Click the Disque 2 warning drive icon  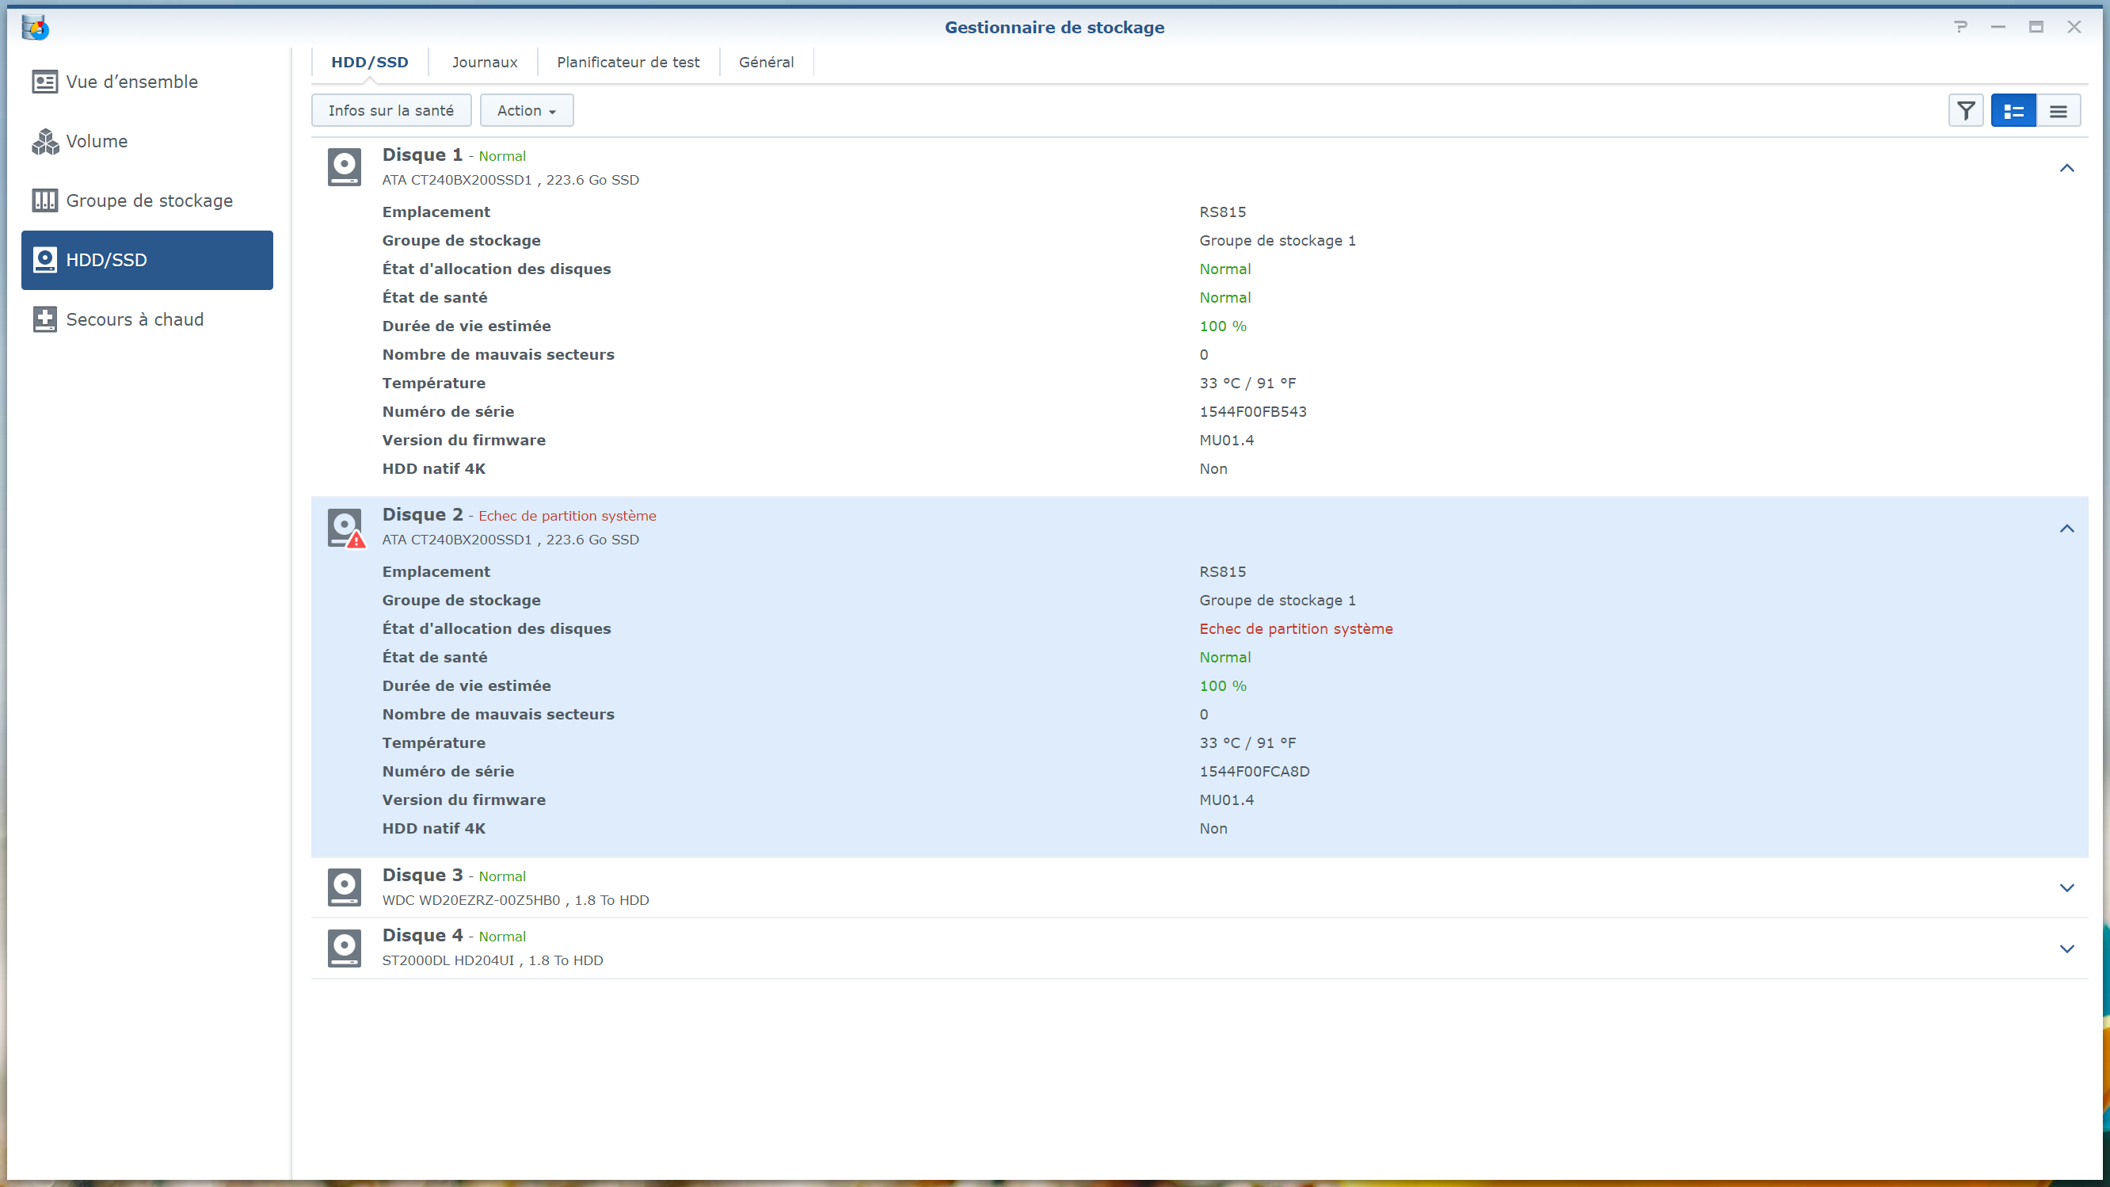345,528
